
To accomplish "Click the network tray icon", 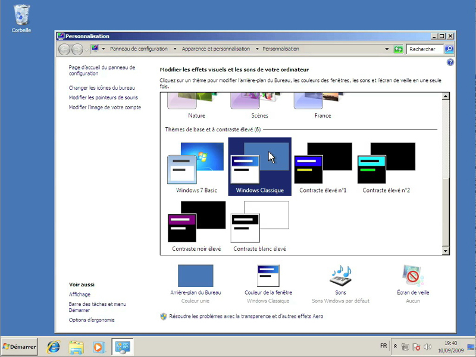I will (x=405, y=347).
